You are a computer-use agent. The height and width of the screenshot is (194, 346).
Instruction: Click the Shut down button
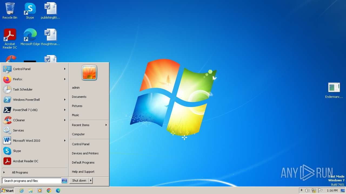(x=79, y=181)
